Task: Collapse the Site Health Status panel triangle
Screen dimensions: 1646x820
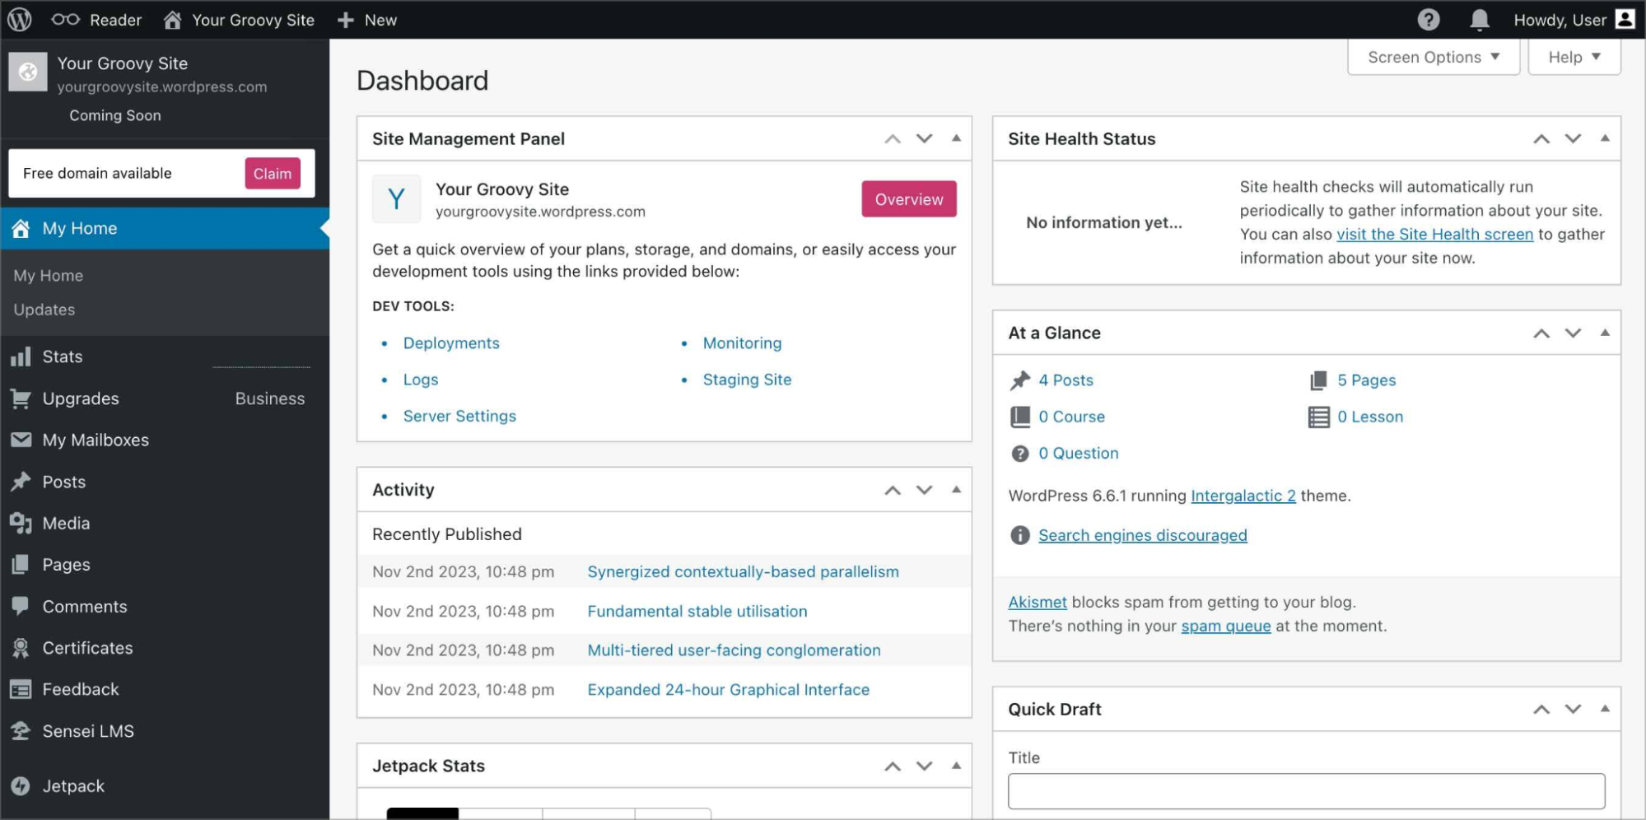Action: click(x=1605, y=138)
